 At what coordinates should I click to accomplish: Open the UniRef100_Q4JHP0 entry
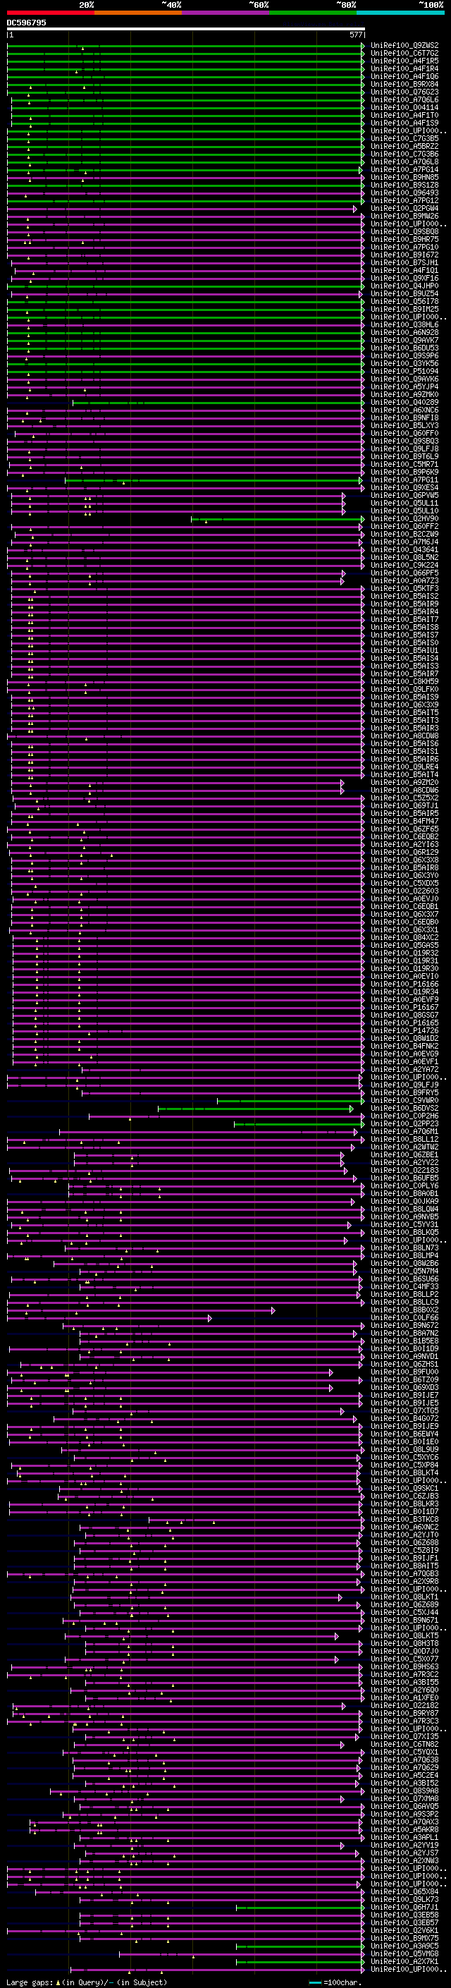click(404, 286)
